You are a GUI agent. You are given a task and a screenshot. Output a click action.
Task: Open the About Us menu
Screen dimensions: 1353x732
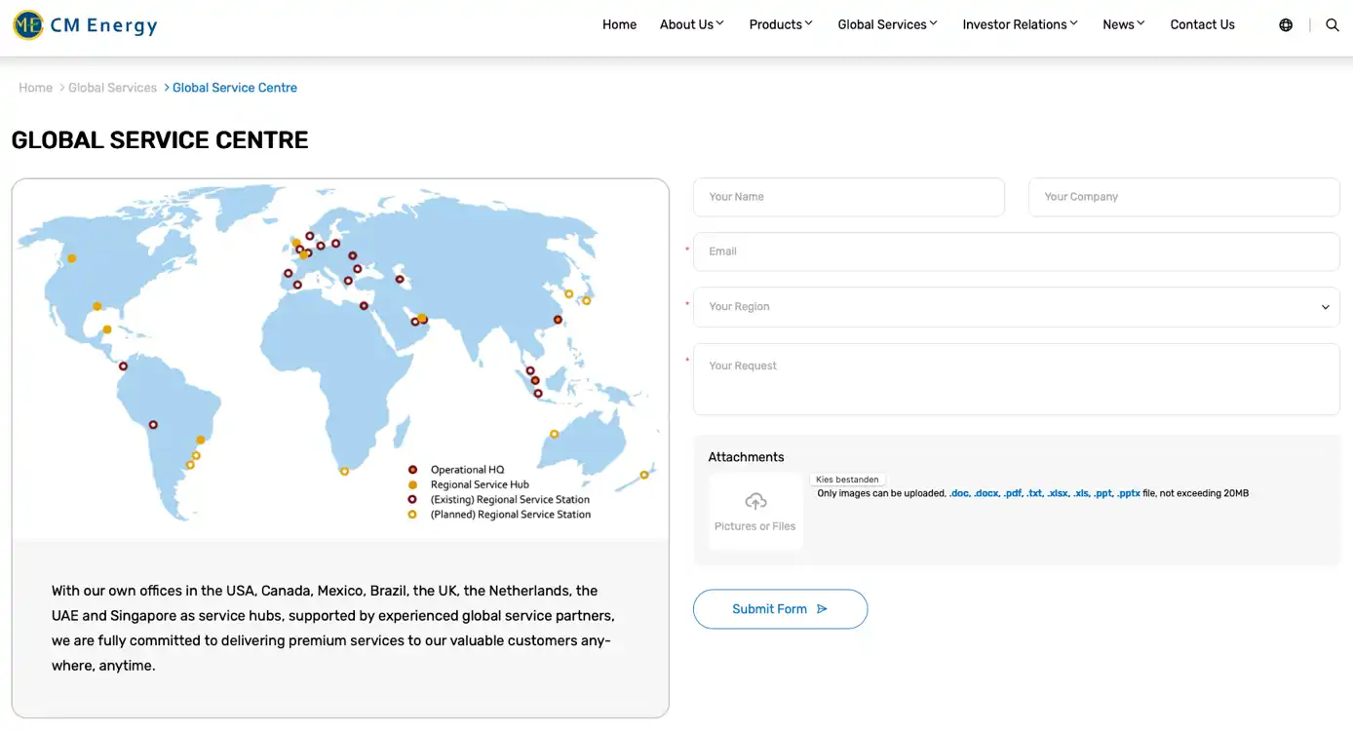coord(691,25)
